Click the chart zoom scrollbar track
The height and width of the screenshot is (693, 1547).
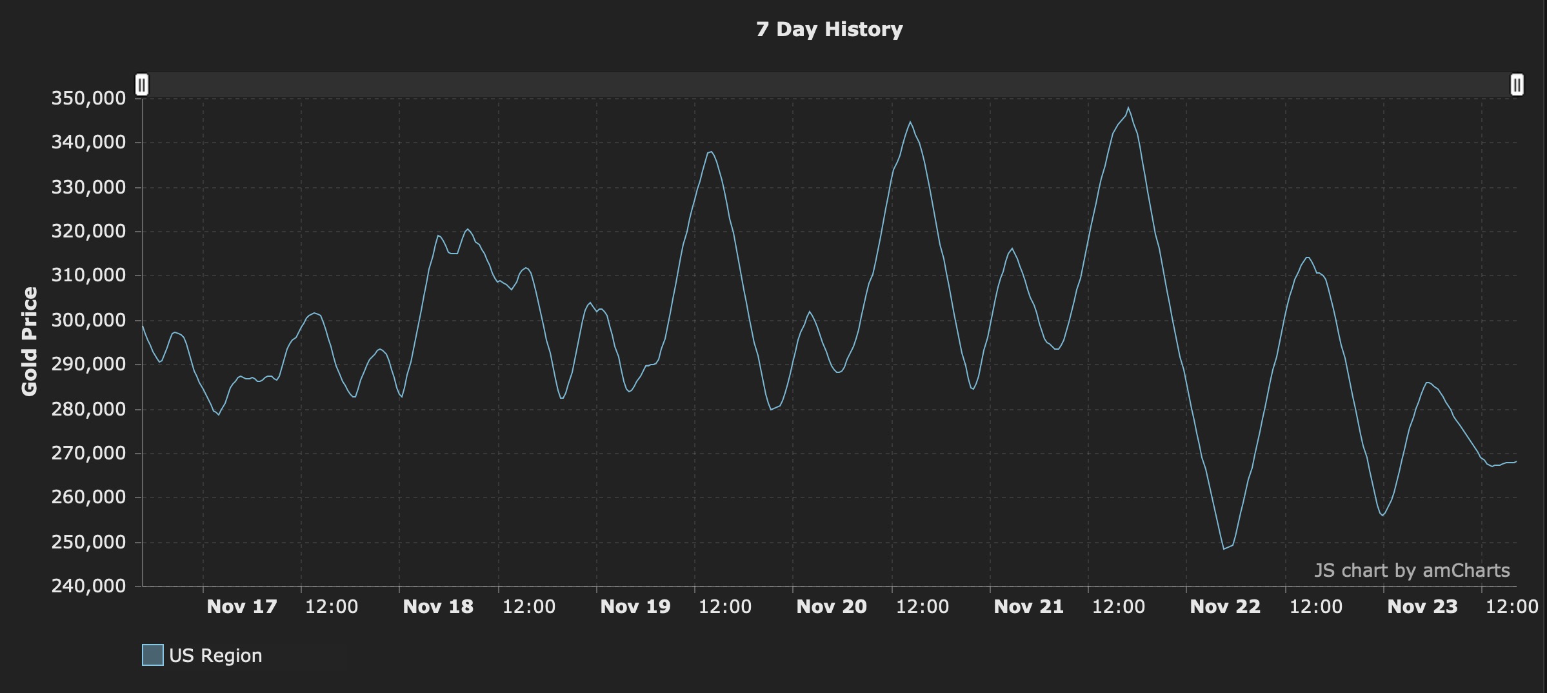tap(829, 85)
